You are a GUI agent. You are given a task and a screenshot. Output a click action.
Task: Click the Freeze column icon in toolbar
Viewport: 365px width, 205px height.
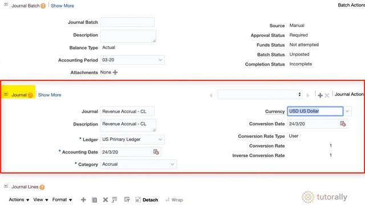tap(115, 199)
